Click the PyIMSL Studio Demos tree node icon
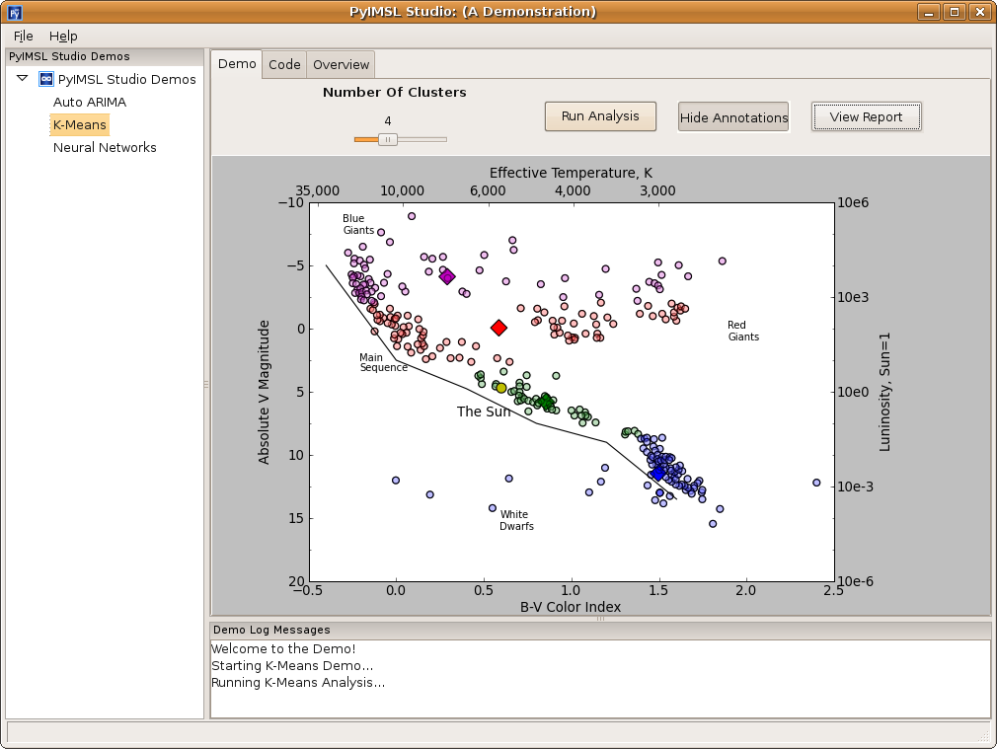The height and width of the screenshot is (749, 997). tap(45, 79)
